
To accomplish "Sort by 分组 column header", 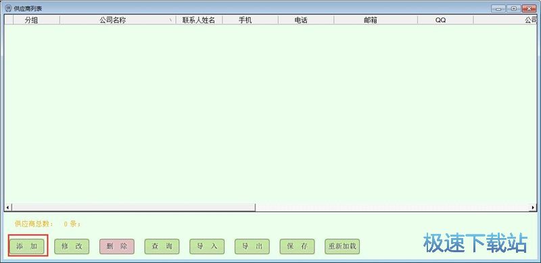I will pos(37,20).
